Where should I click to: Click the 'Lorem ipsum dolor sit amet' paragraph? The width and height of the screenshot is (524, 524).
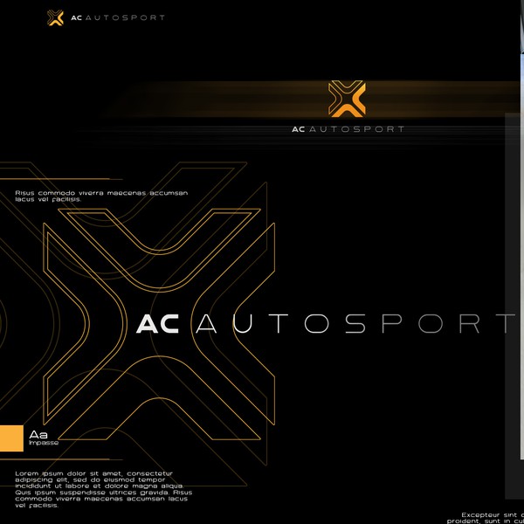pos(104,489)
